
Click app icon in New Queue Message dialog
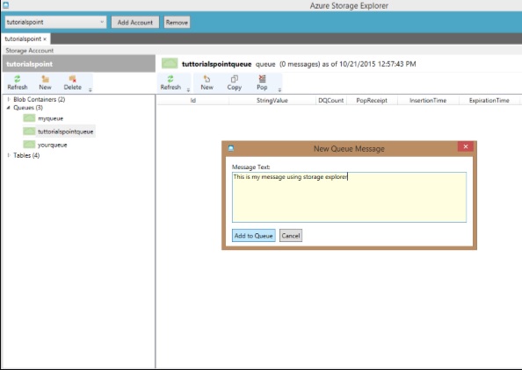pyautogui.click(x=231, y=148)
